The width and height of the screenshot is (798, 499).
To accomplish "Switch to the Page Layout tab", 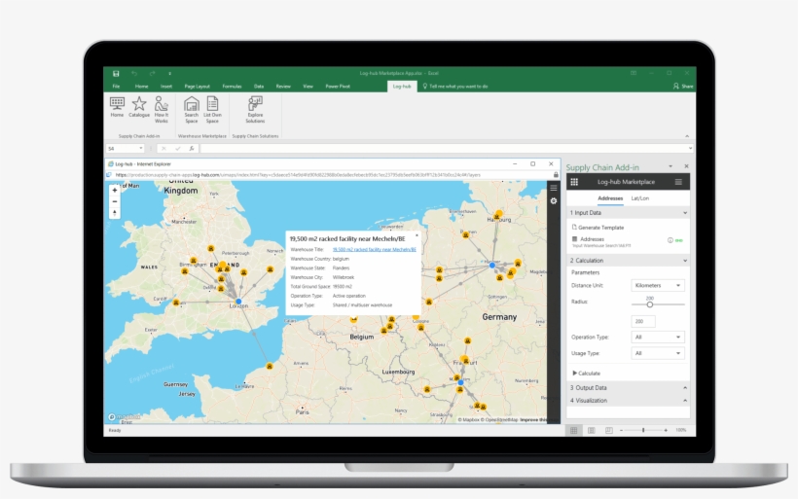I will click(197, 86).
